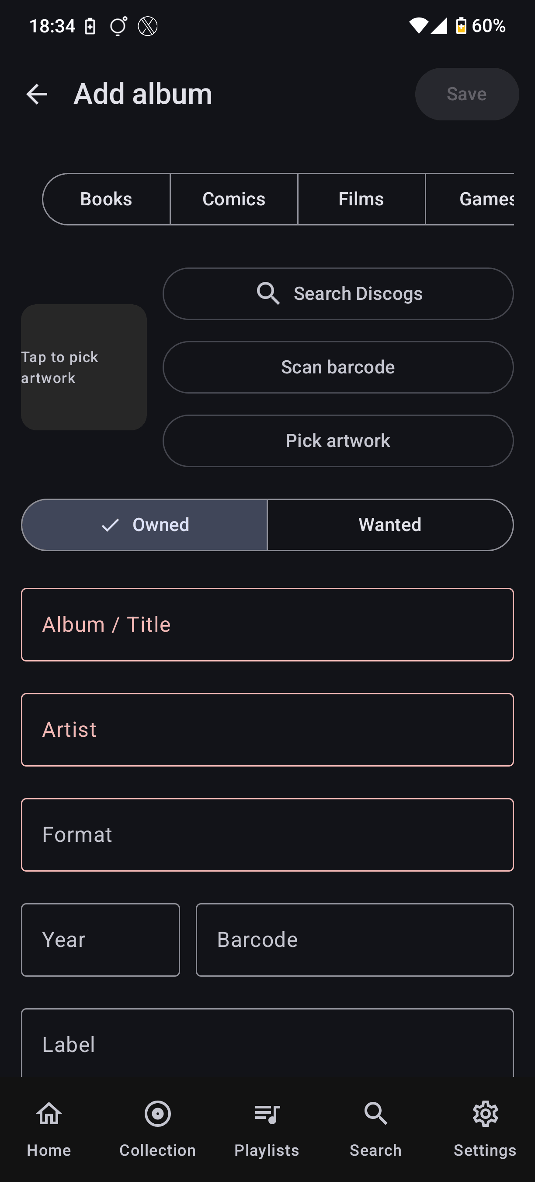Open the Playlists music queue icon
The width and height of the screenshot is (535, 1182).
267,1114
